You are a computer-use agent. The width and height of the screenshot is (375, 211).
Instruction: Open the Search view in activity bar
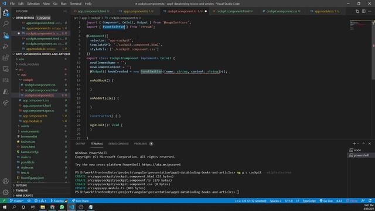pos(5,23)
